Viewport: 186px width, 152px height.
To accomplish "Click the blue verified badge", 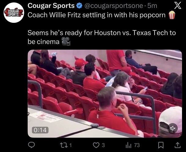I will tap(79, 5).
